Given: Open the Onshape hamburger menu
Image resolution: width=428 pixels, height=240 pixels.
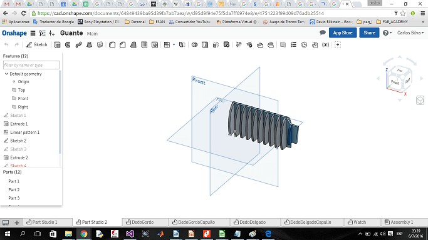Looking at the screenshot, I should click(x=33, y=33).
